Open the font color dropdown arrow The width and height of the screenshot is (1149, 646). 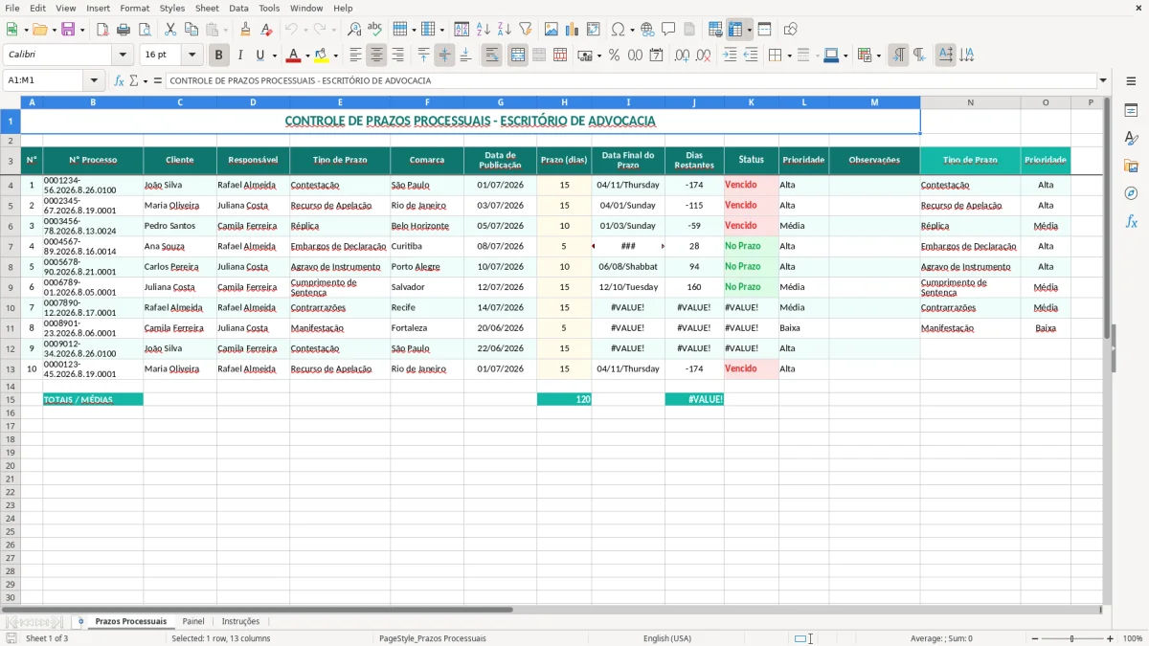(x=306, y=56)
